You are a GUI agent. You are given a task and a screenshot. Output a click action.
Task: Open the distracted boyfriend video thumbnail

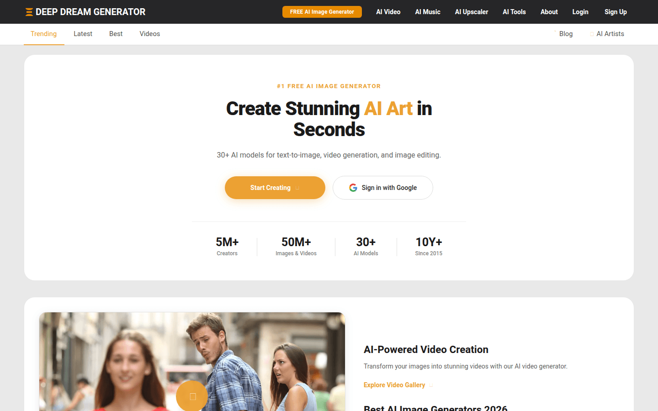(192, 362)
